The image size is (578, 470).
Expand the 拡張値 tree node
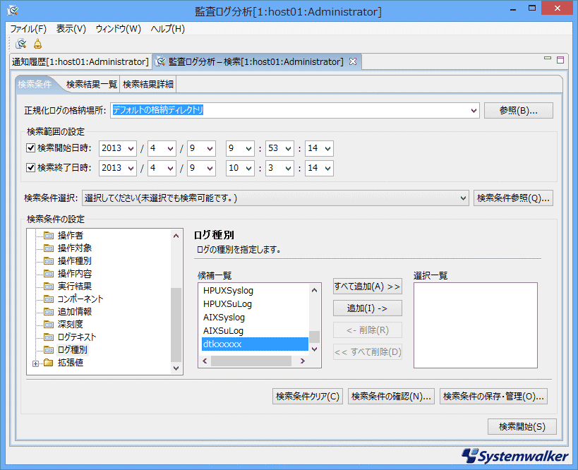[x=35, y=363]
